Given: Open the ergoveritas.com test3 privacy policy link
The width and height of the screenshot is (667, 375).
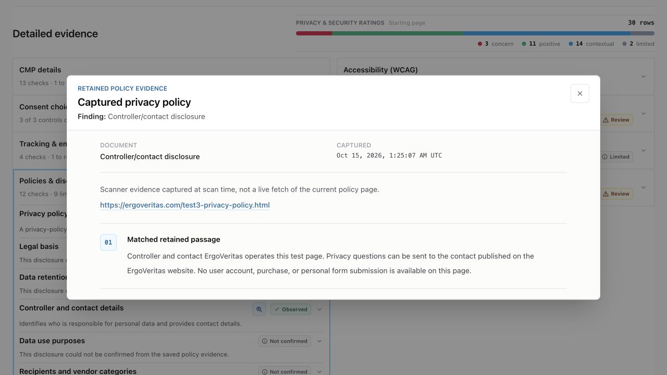Looking at the screenshot, I should tap(185, 205).
